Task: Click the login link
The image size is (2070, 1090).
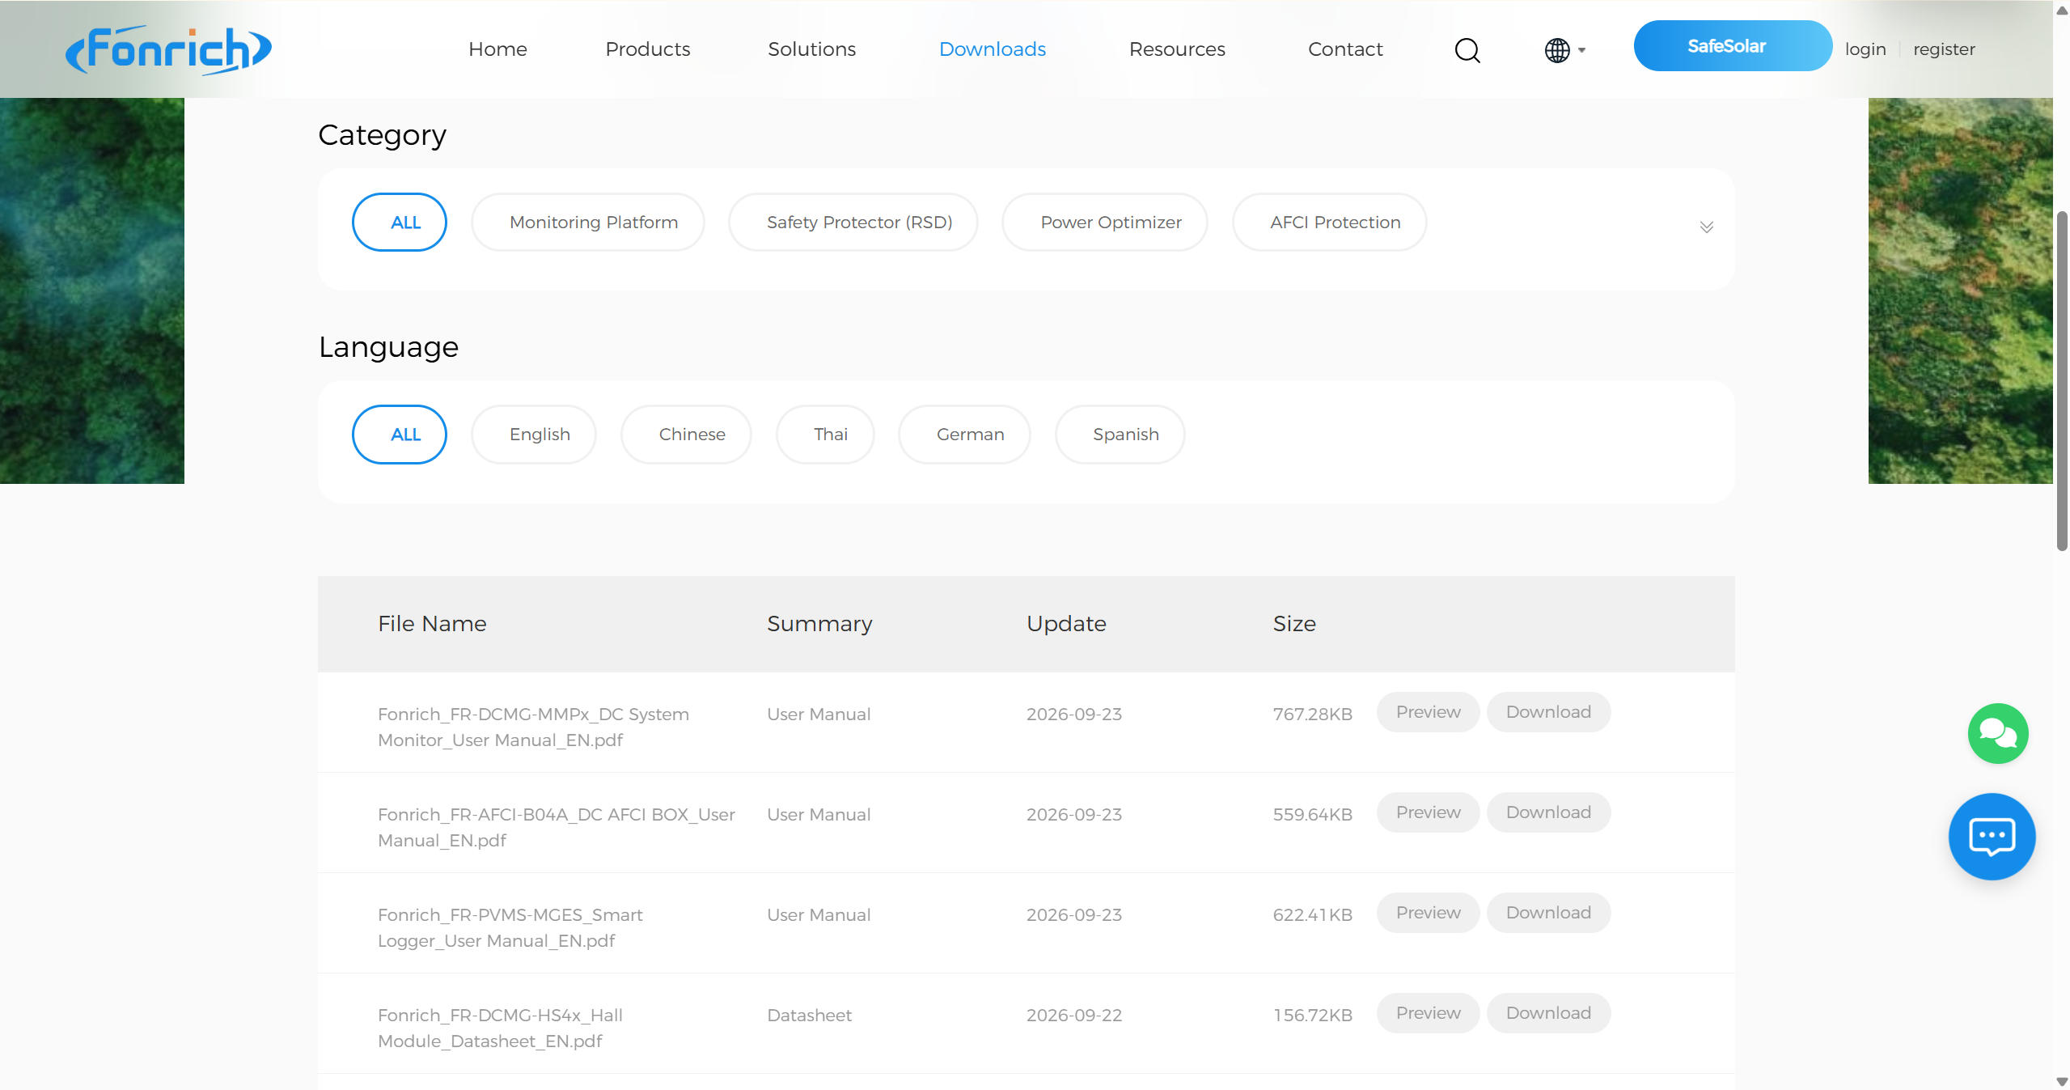Action: pyautogui.click(x=1865, y=49)
